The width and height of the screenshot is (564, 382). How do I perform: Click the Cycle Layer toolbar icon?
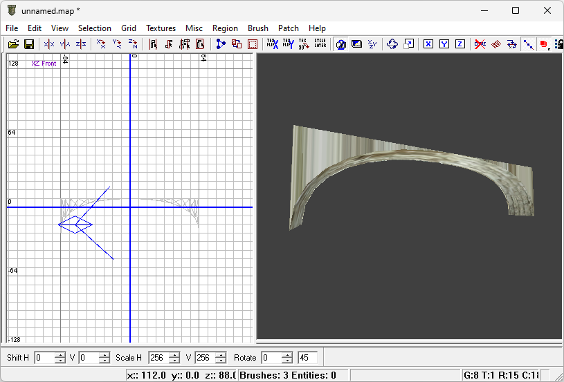coord(320,44)
